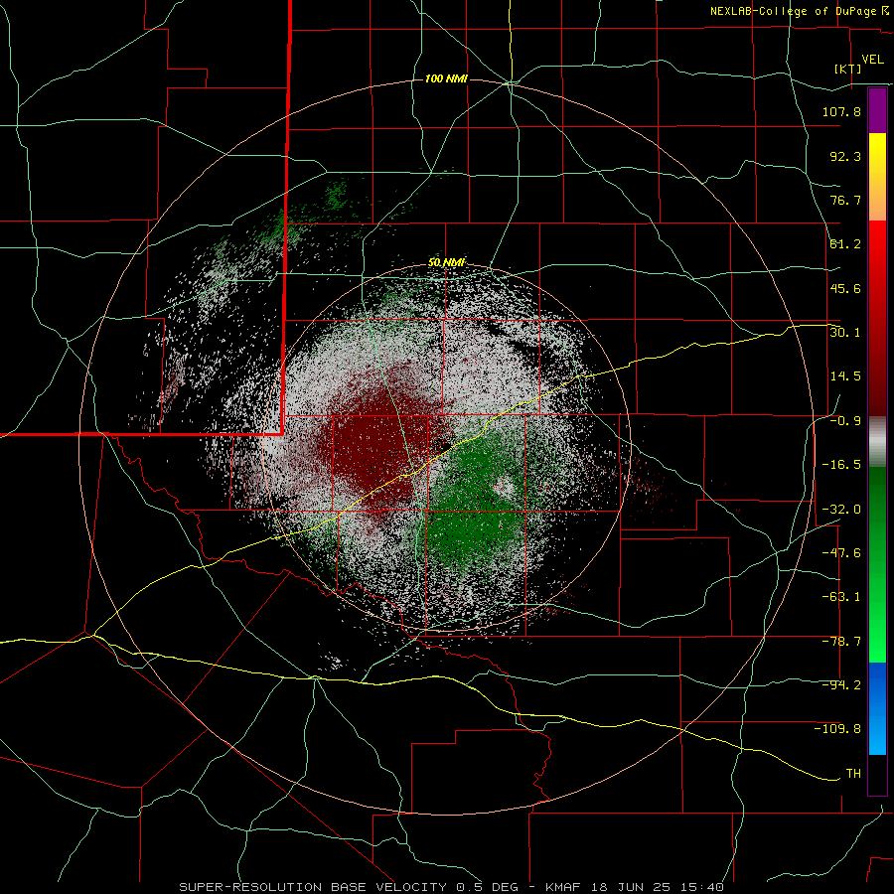
Task: Click the 30.1 velocity scale value
Action: point(845,333)
